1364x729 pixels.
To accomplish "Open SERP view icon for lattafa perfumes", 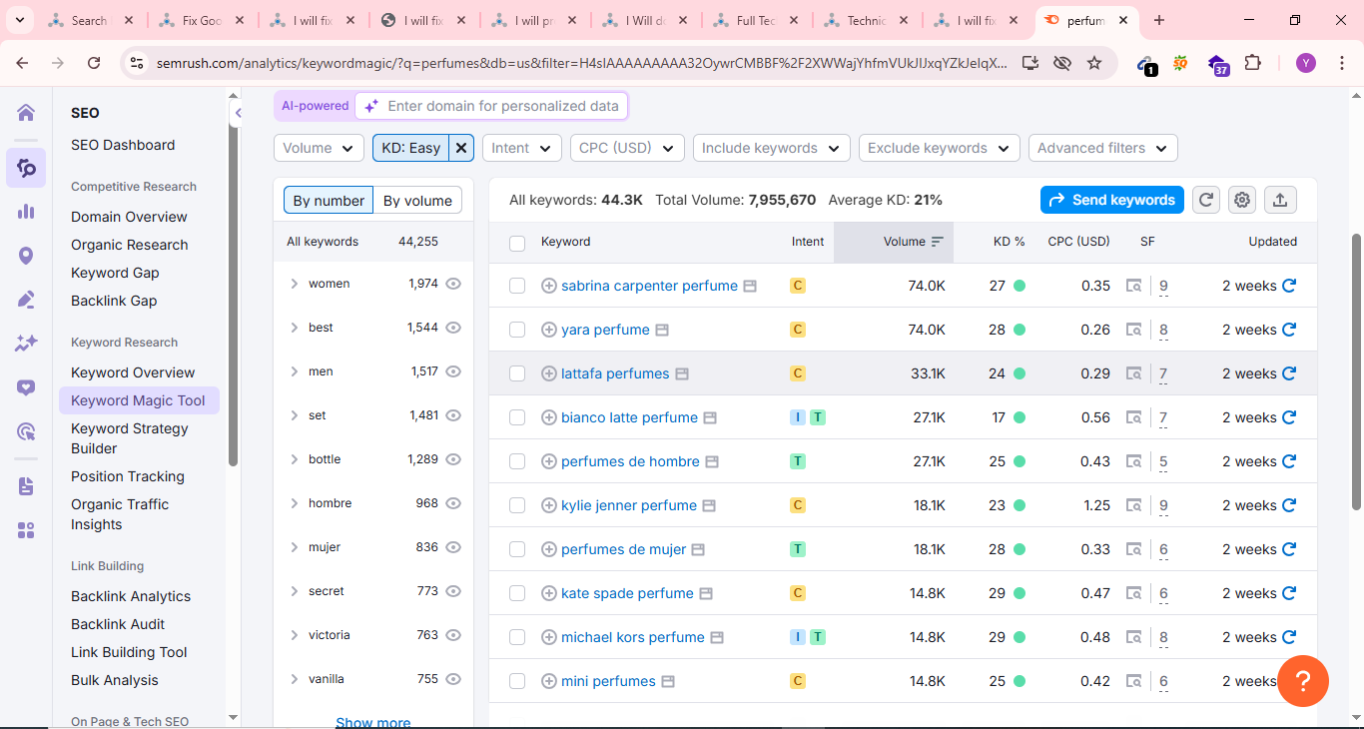I will point(1133,373).
